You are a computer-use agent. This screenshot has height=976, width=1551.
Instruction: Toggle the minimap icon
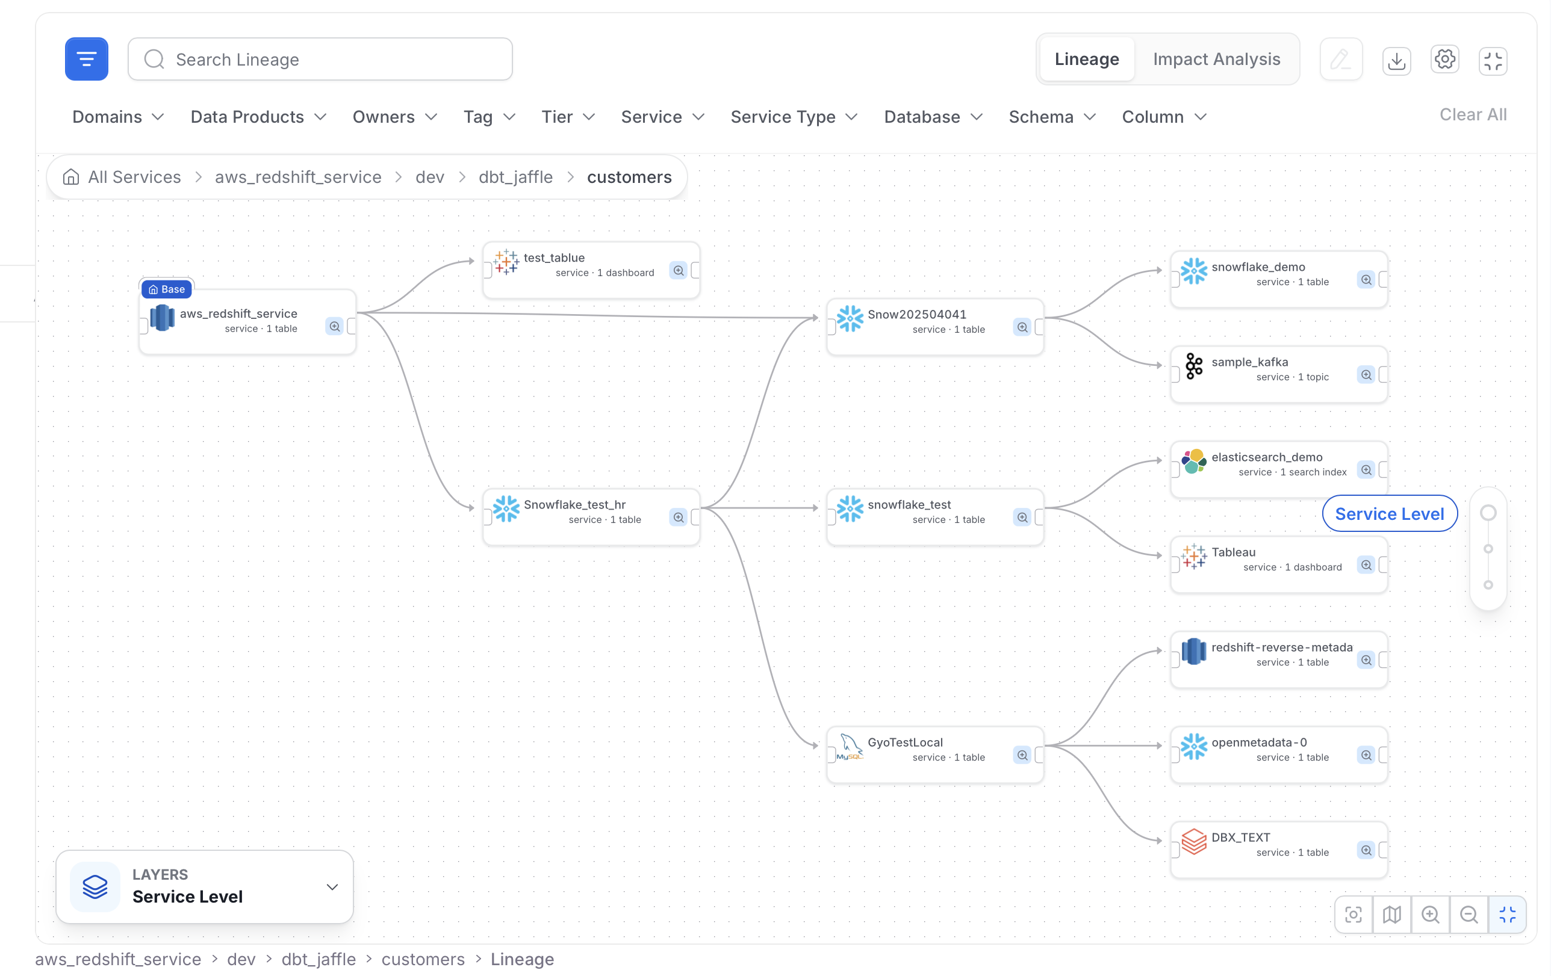[x=1392, y=915]
